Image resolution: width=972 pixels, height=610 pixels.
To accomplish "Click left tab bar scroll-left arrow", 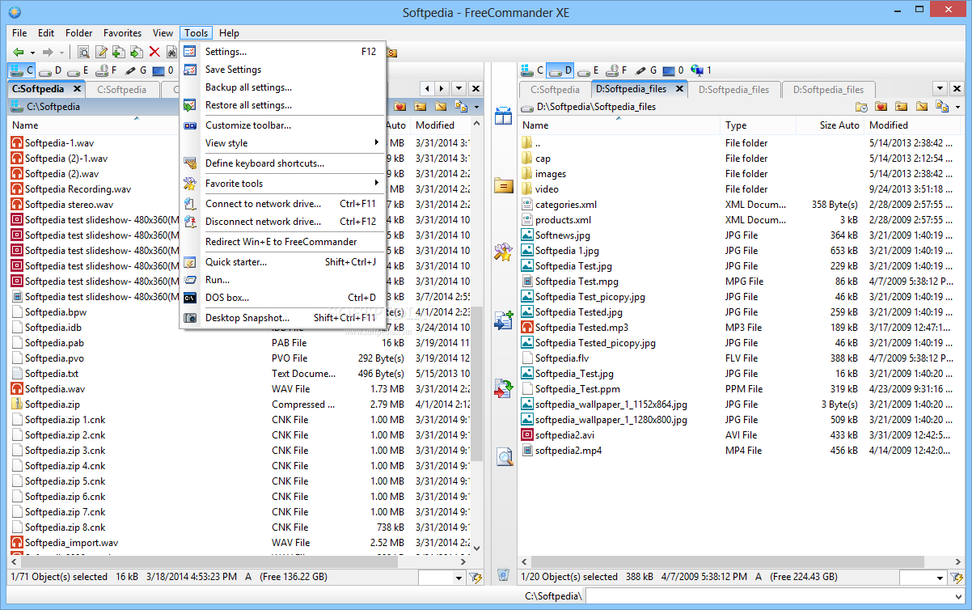I will click(428, 89).
